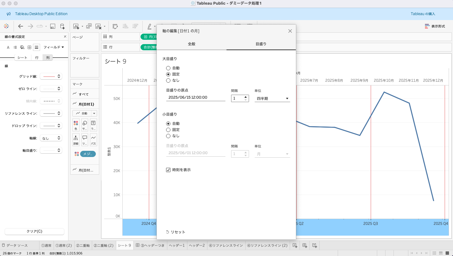Click the リセット button in the dialog

[176, 232]
